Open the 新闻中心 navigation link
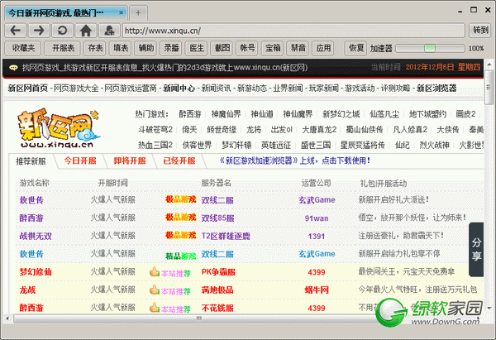This screenshot has width=496, height=340. click(x=179, y=88)
